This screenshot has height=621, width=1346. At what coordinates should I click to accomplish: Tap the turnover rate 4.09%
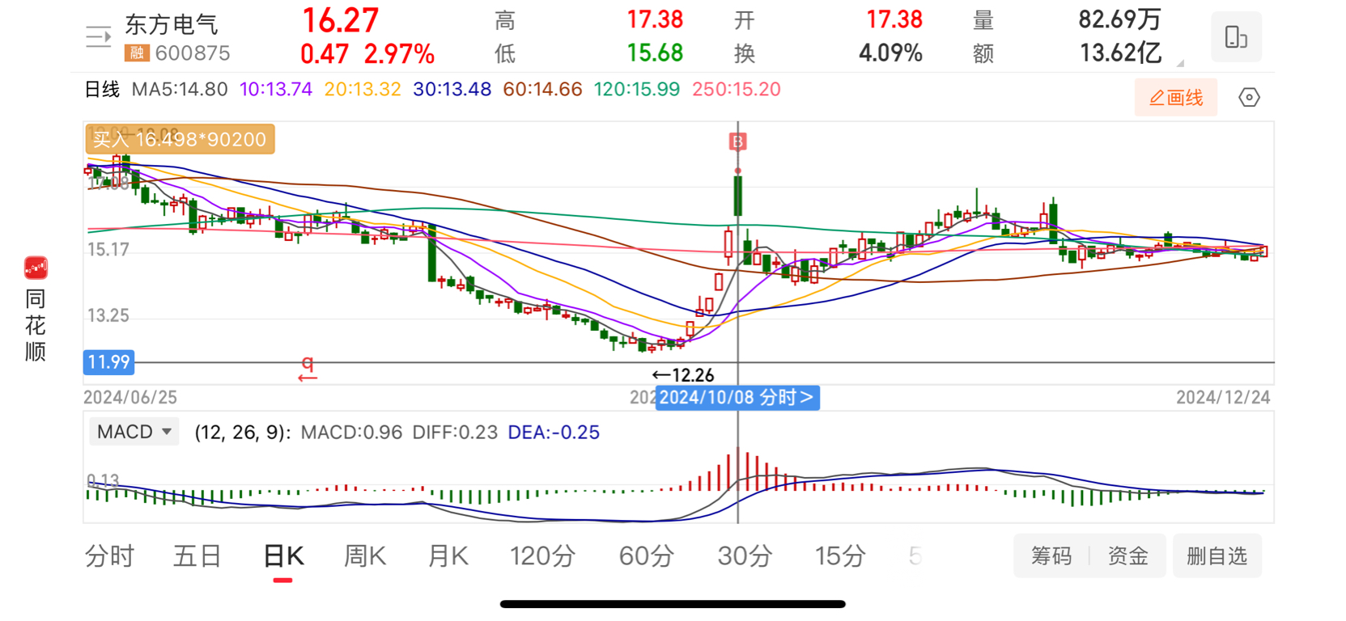[x=890, y=53]
